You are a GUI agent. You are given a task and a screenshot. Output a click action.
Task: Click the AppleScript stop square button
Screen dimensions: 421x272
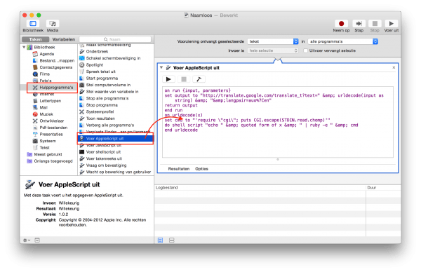pos(184,79)
